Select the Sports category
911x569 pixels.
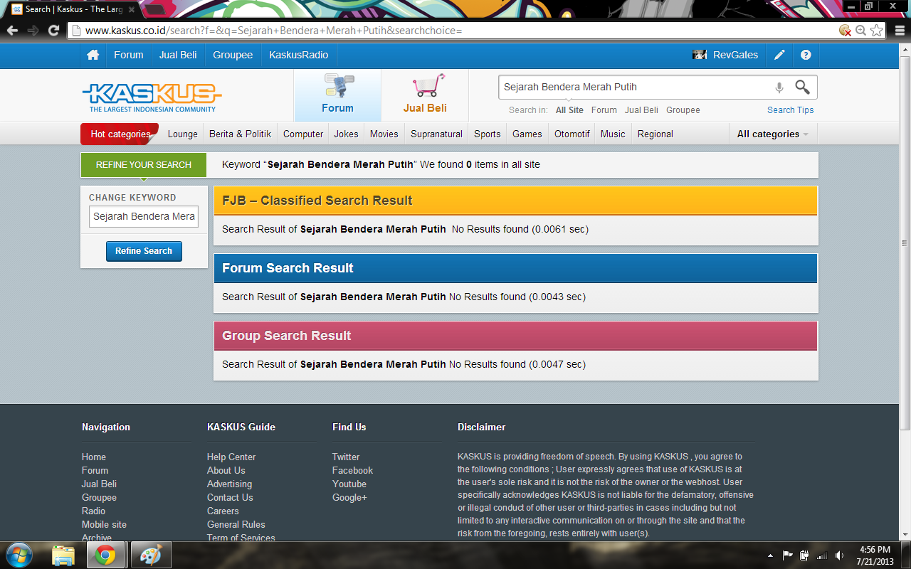pyautogui.click(x=488, y=134)
